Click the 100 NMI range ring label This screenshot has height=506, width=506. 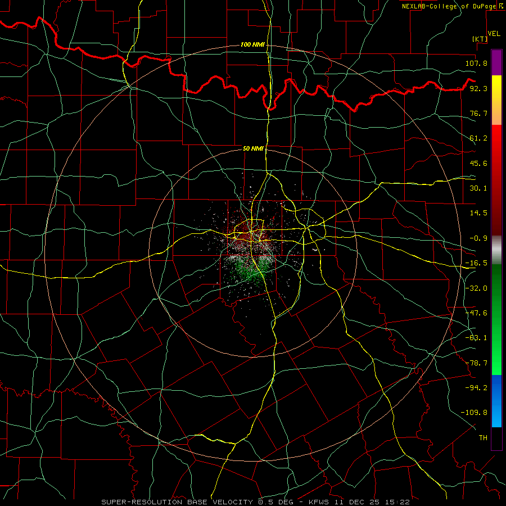[x=252, y=44]
